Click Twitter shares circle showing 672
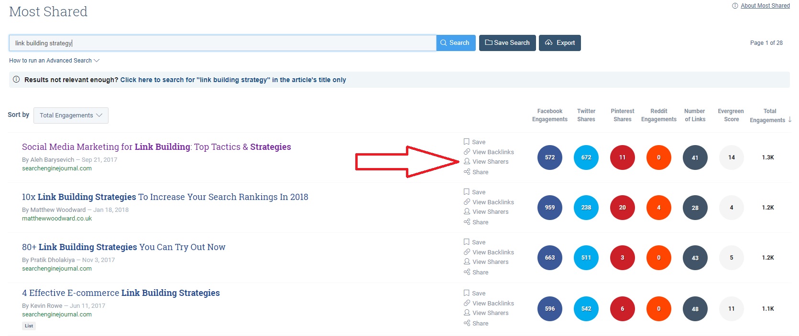The height and width of the screenshot is (336, 799). (586, 157)
